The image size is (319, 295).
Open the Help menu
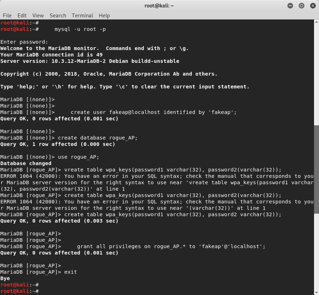tap(104, 16)
